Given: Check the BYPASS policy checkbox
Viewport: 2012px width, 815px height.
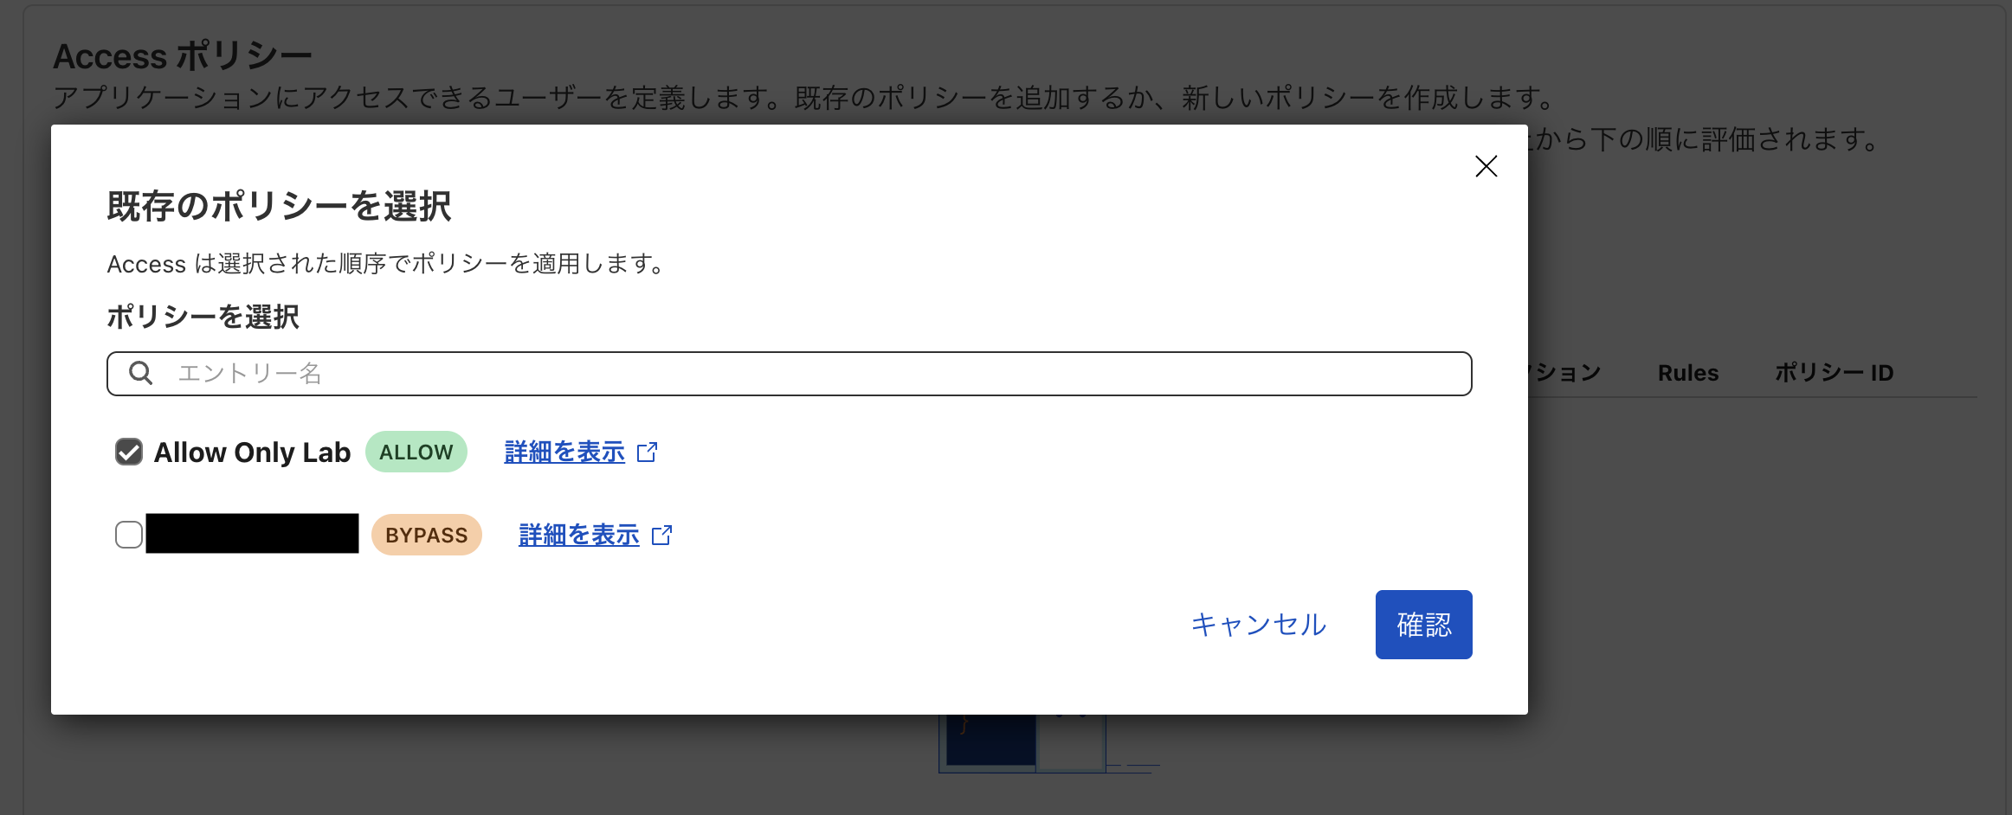Looking at the screenshot, I should click(129, 535).
